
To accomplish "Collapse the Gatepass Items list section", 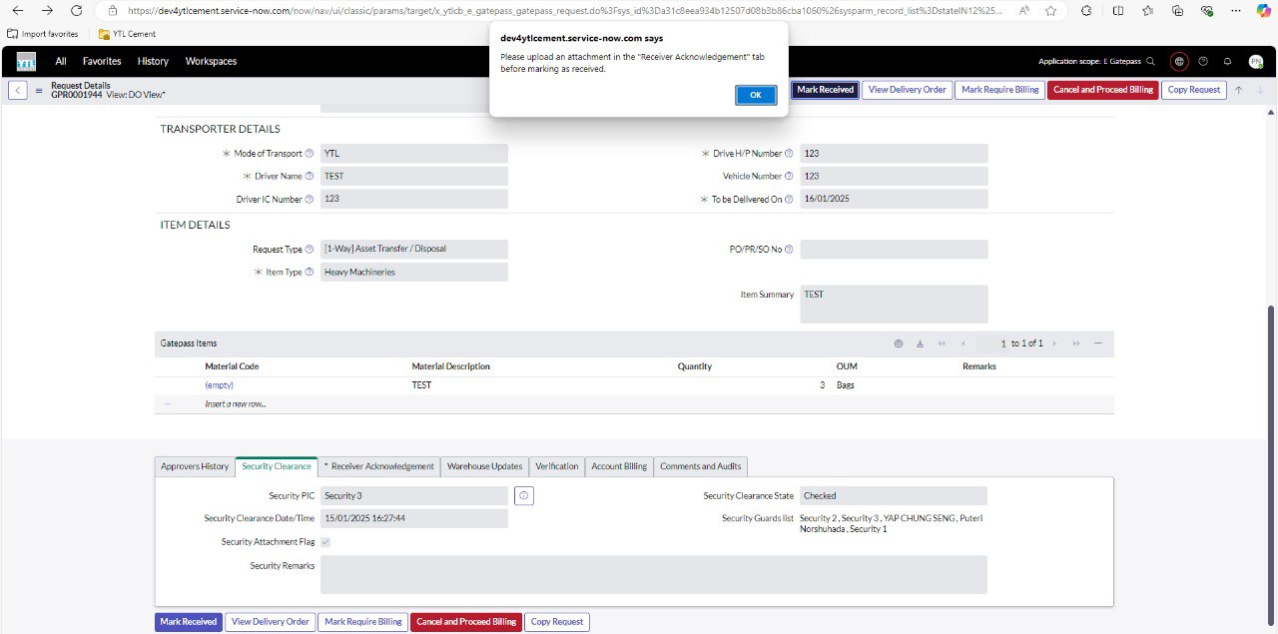I will pyautogui.click(x=1097, y=343).
